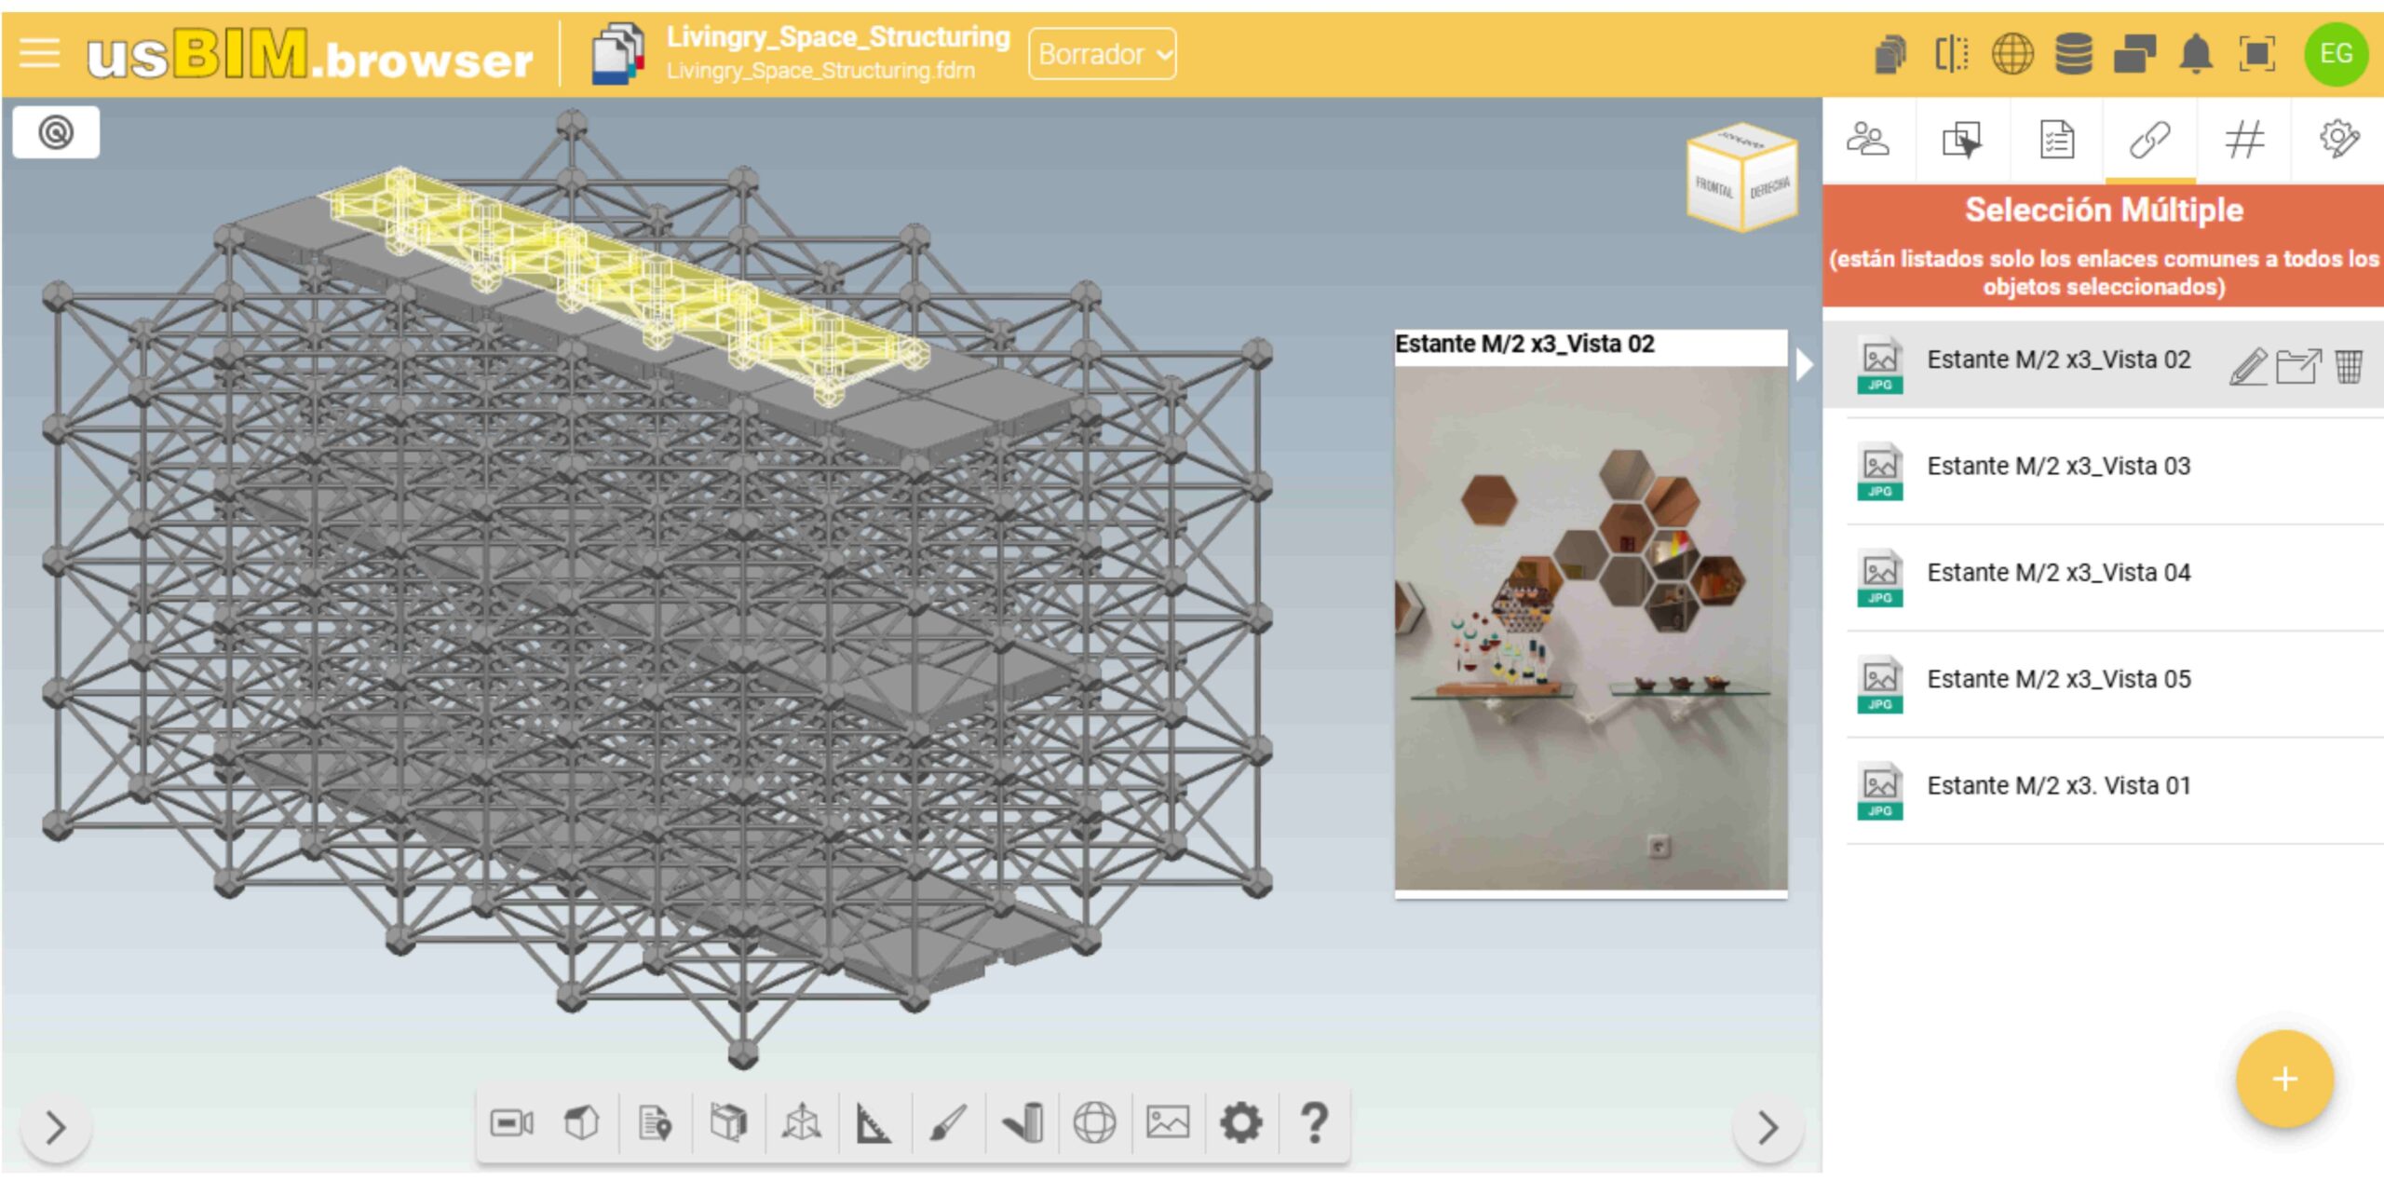This screenshot has height=1182, width=2384.
Task: Expand the left side panel arrow
Action: click(x=56, y=1128)
